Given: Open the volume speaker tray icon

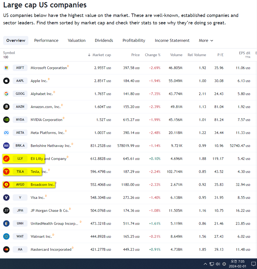Looking at the screenshot, I should click(218, 264).
